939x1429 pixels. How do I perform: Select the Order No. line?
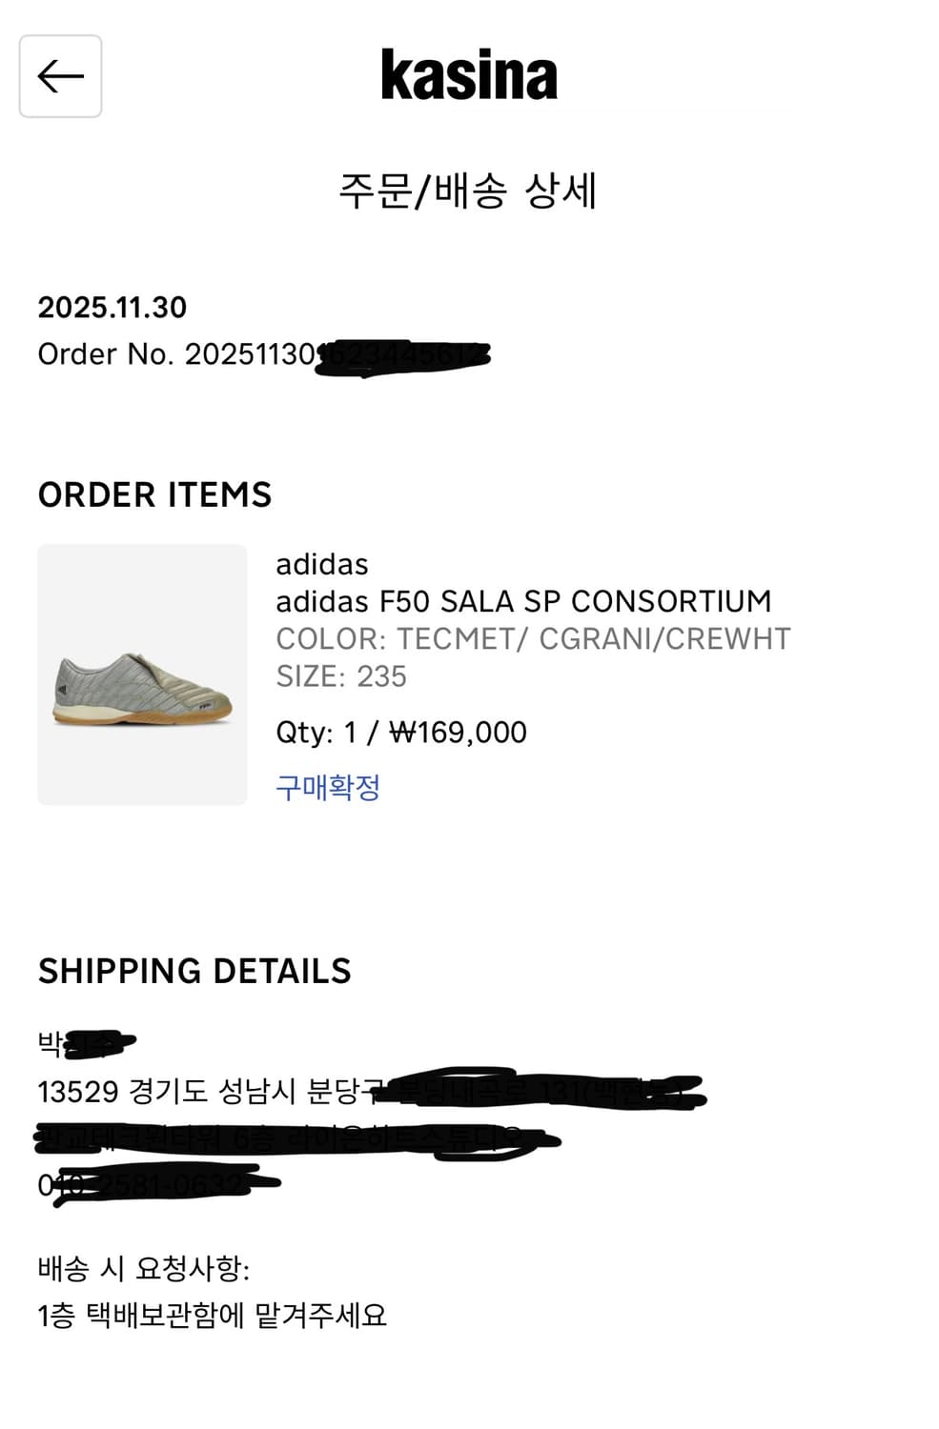point(263,354)
